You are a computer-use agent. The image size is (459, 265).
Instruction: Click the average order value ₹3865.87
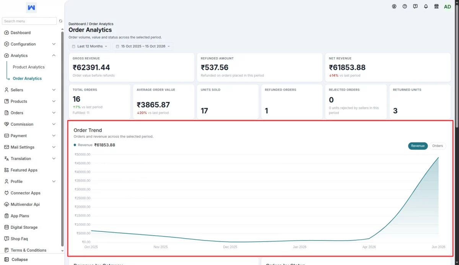(x=153, y=105)
